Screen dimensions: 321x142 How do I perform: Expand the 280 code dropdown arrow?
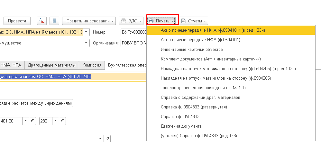(56, 121)
